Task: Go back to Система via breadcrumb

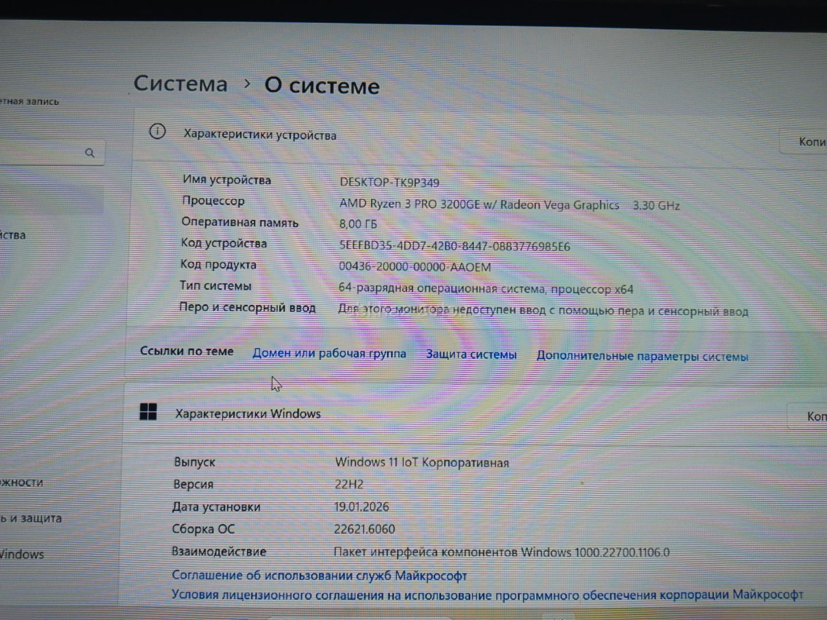Action: click(180, 84)
